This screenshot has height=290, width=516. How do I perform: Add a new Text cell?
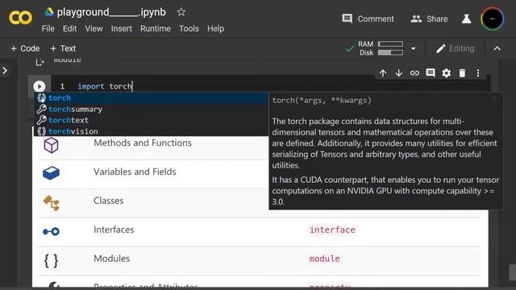63,48
